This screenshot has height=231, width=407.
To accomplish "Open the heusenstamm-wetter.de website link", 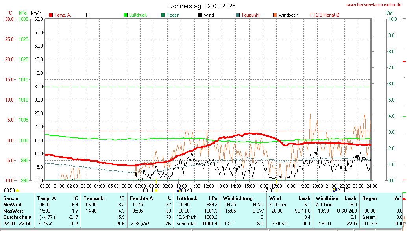I will click(374, 5).
